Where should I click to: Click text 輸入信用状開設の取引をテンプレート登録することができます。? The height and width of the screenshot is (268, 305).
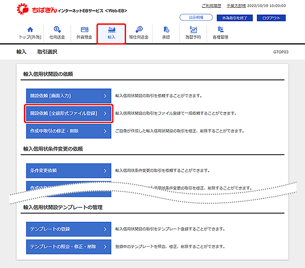tap(170, 229)
